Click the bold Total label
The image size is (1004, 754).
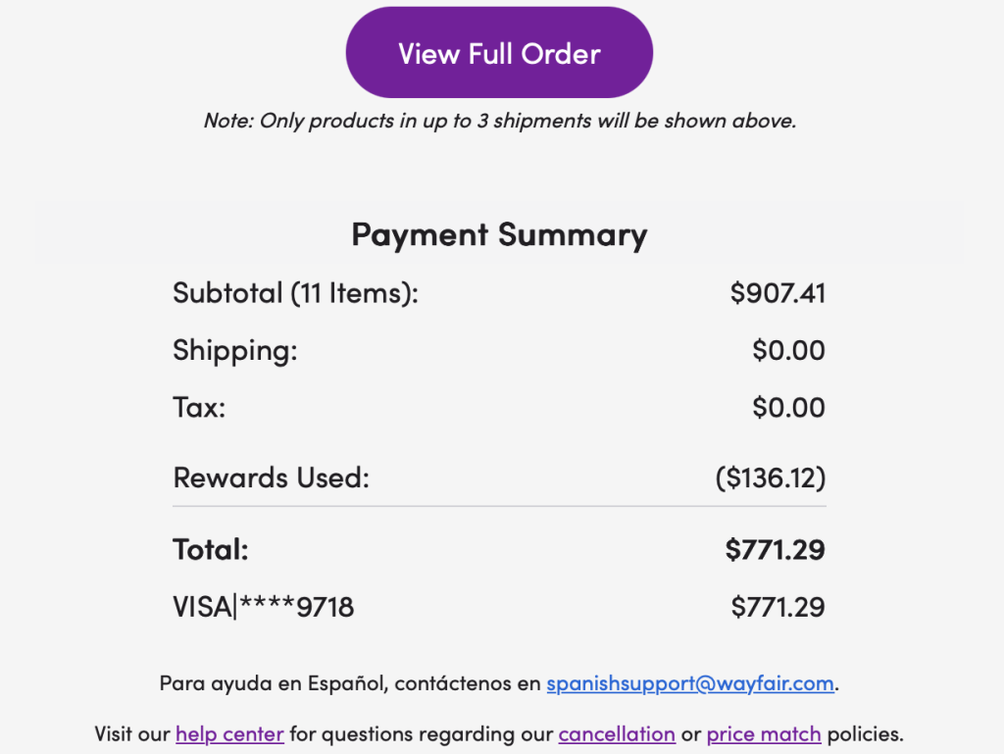211,549
